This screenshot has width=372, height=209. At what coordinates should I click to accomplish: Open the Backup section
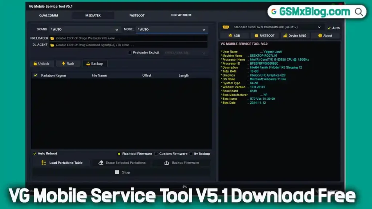(x=95, y=63)
